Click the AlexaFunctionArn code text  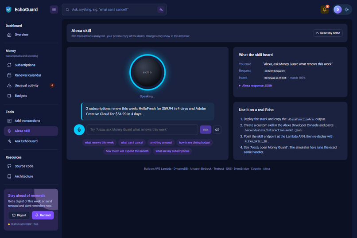pos(301,119)
